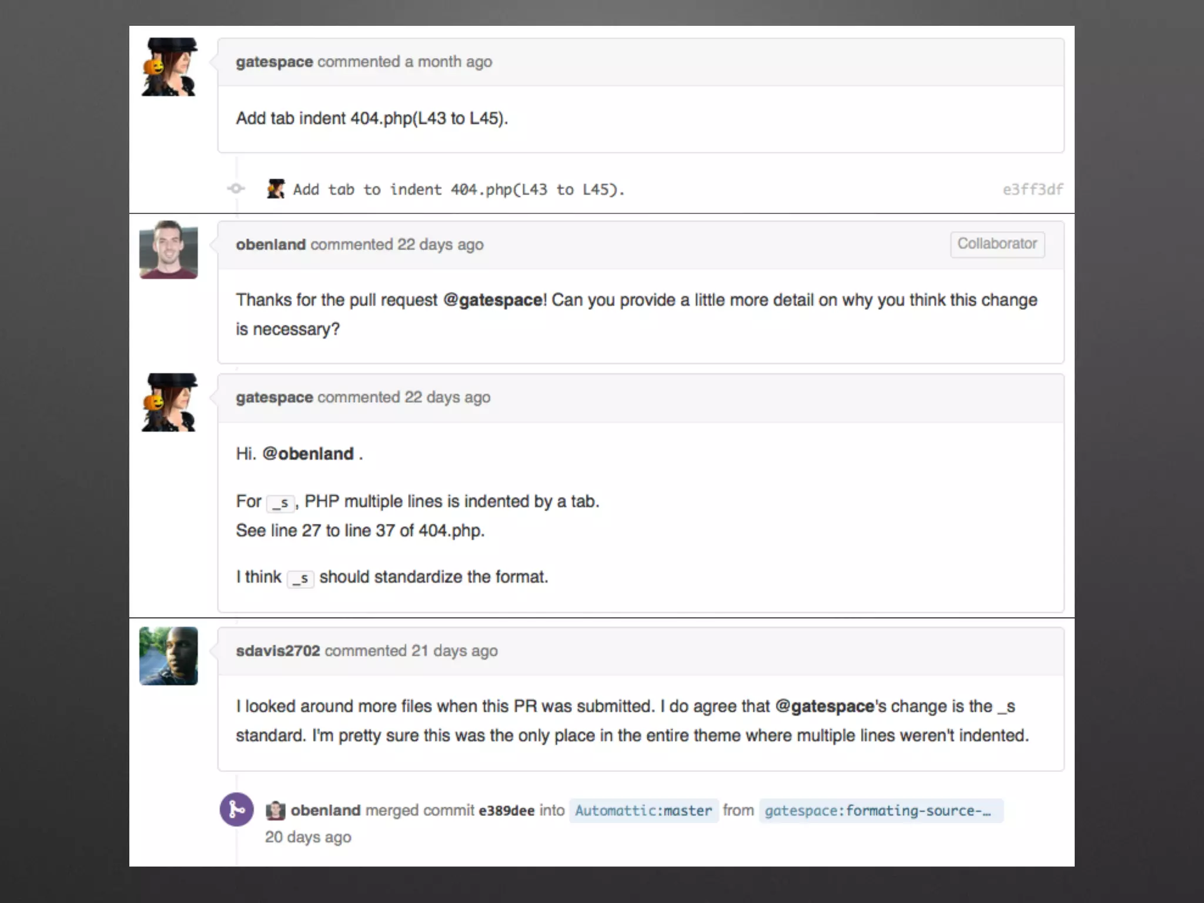Click sdavis2702's profile avatar
The image size is (1204, 903).
(x=169, y=655)
